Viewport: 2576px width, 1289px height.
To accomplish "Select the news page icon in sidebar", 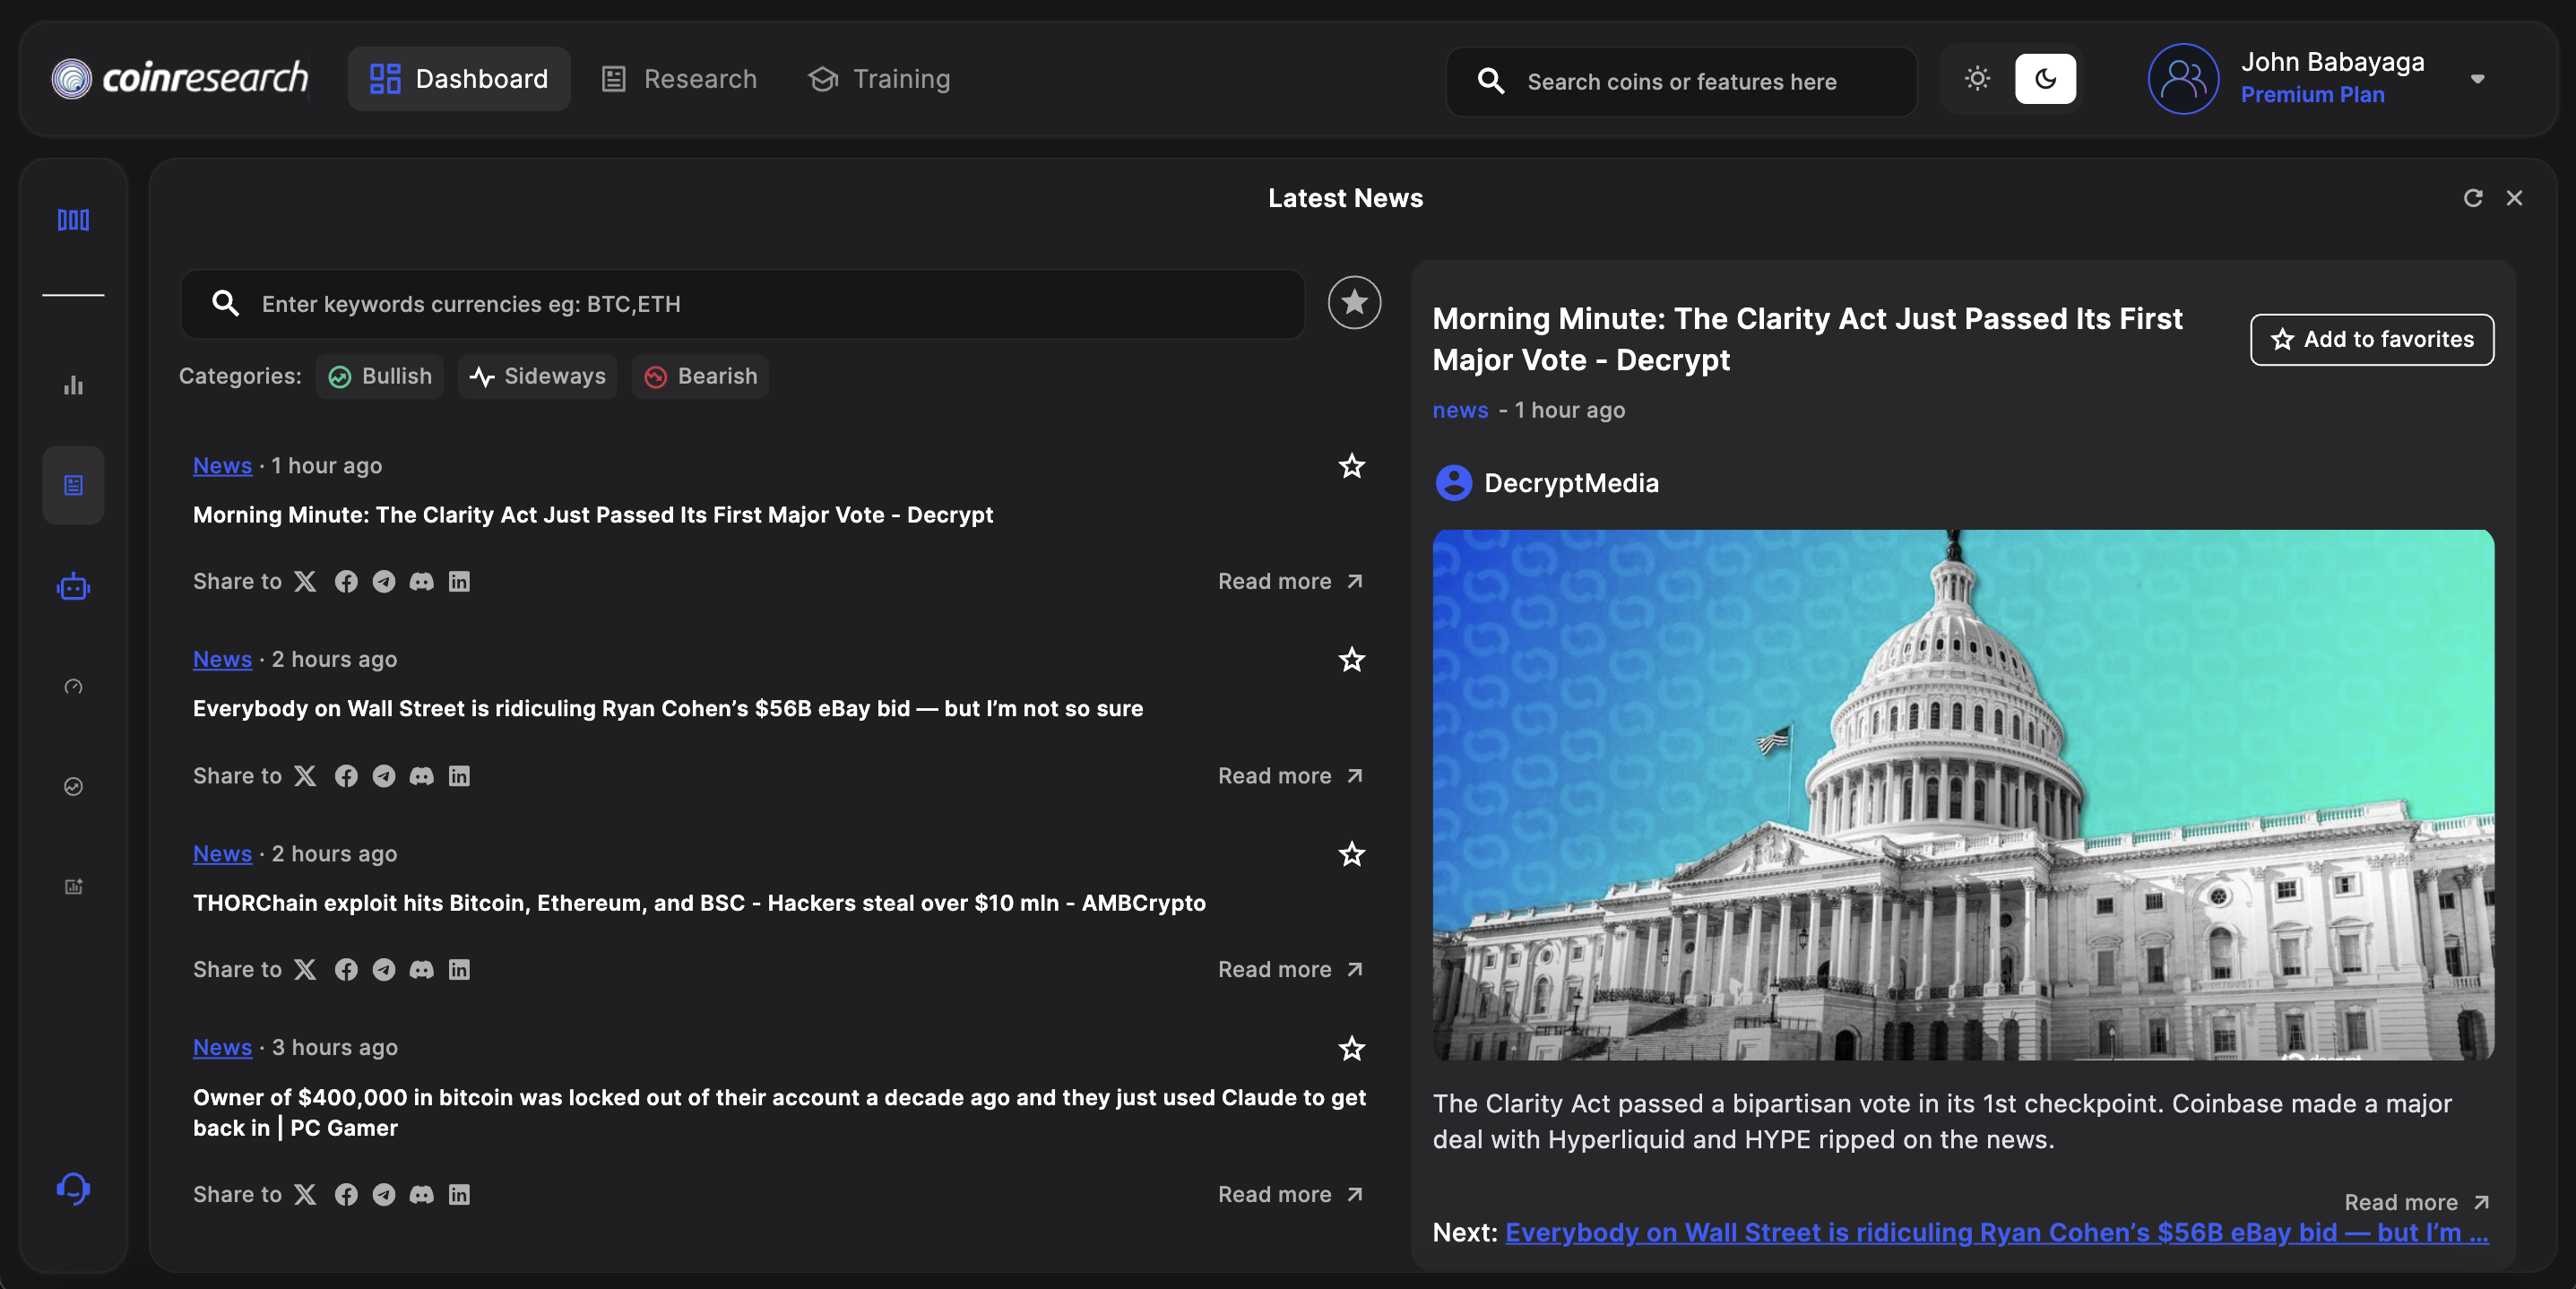I will click(73, 485).
